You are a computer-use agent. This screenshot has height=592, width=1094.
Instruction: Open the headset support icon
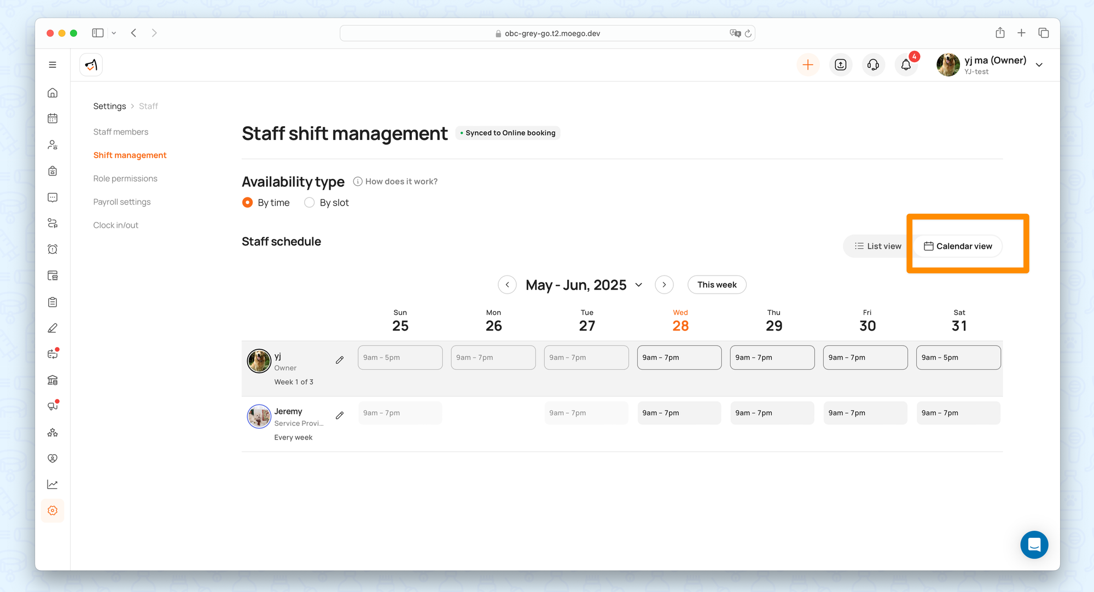[873, 65]
